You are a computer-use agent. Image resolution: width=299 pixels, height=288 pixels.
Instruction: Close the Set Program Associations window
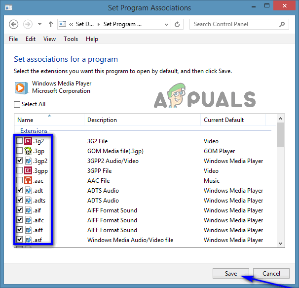point(285,6)
